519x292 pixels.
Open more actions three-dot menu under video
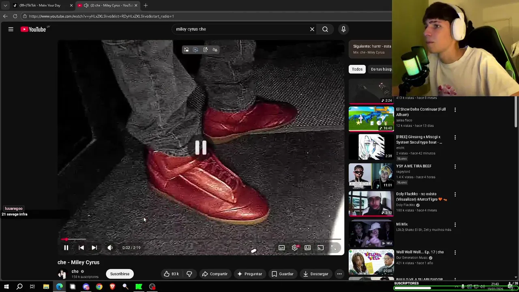point(339,274)
